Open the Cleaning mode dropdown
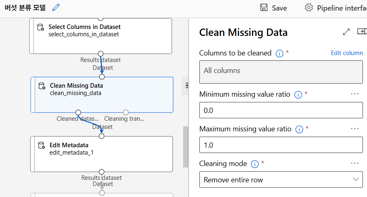 pos(281,179)
